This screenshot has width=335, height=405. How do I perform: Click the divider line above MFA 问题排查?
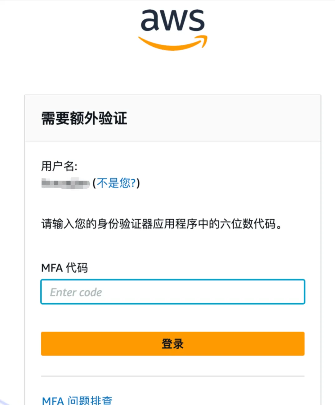pos(173,376)
